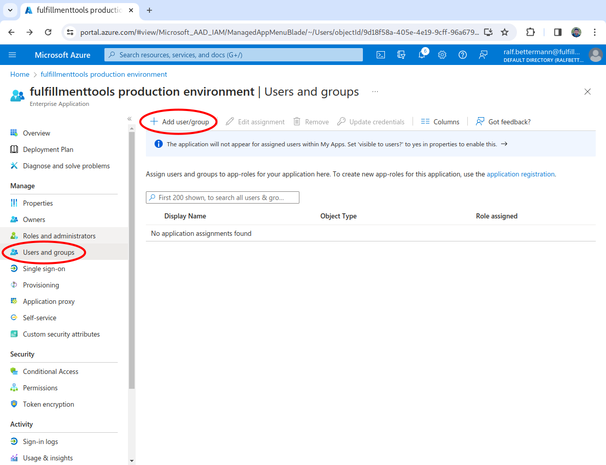The height and width of the screenshot is (465, 606).
Task: Click the Object Type column header
Action: pos(338,216)
